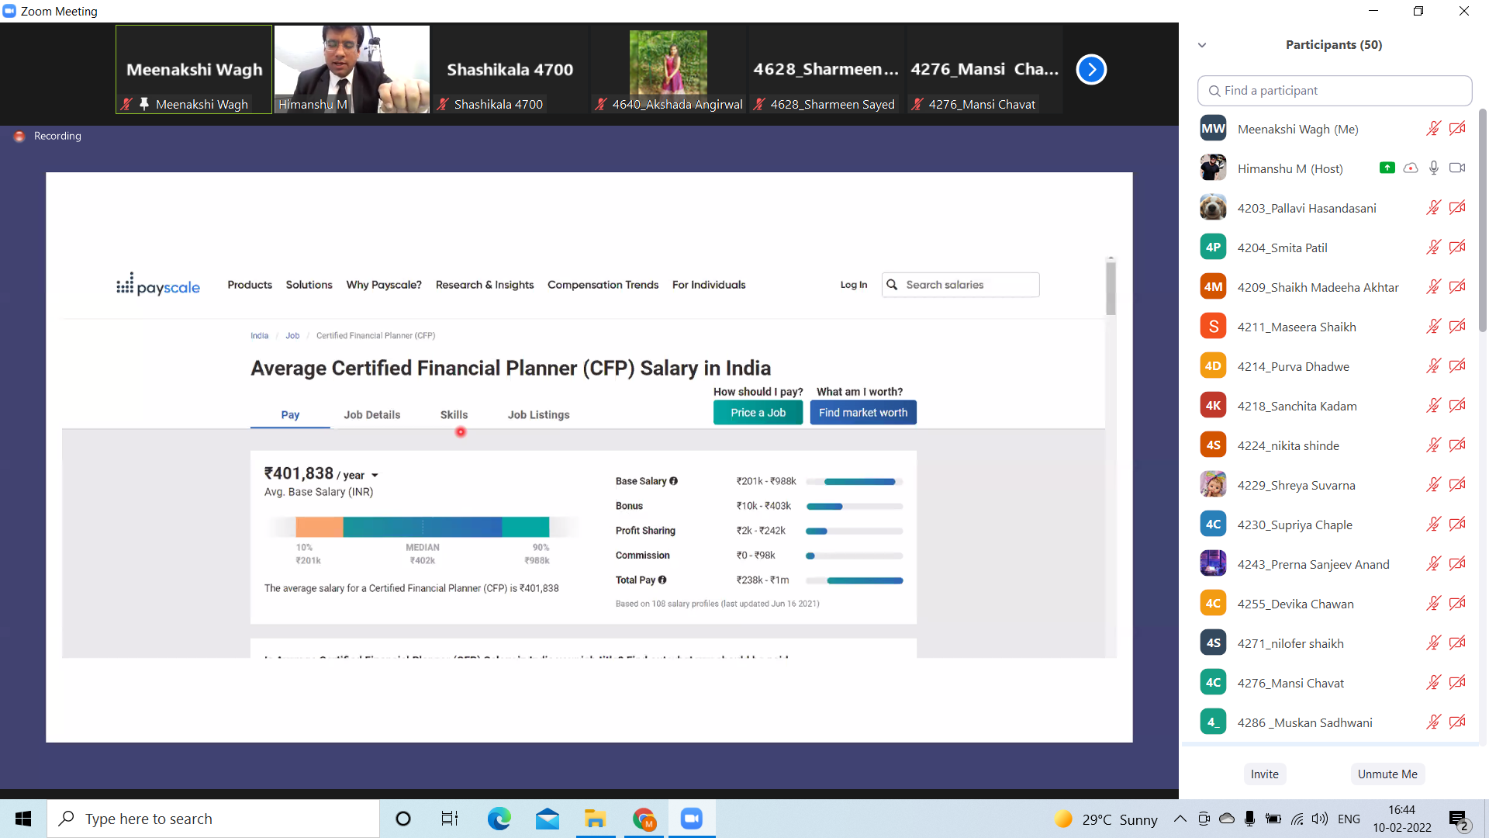Click the Find market worth button
The image size is (1489, 838).
pyautogui.click(x=862, y=413)
